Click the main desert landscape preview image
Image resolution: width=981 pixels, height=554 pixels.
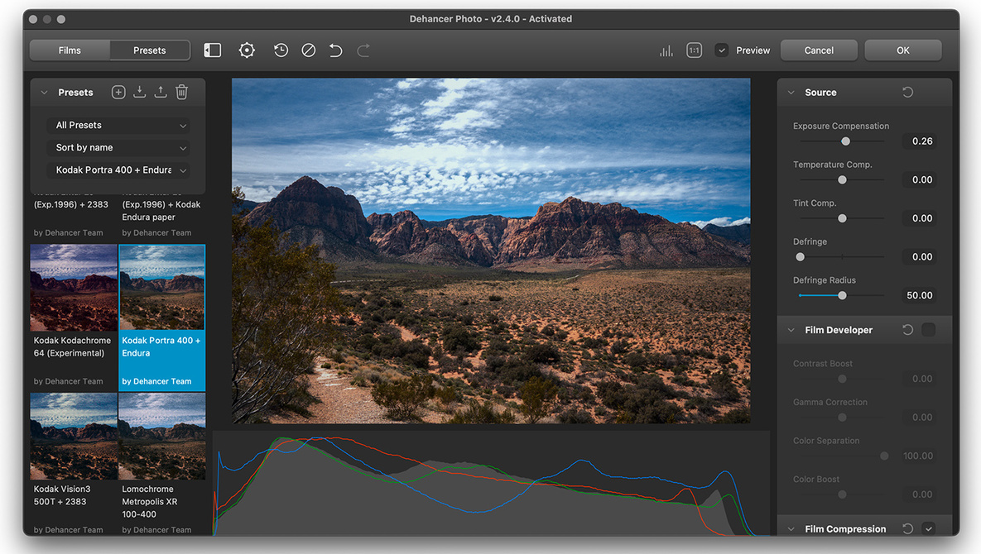[x=491, y=251]
